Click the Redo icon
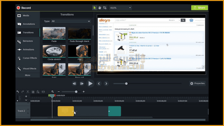 22,92
